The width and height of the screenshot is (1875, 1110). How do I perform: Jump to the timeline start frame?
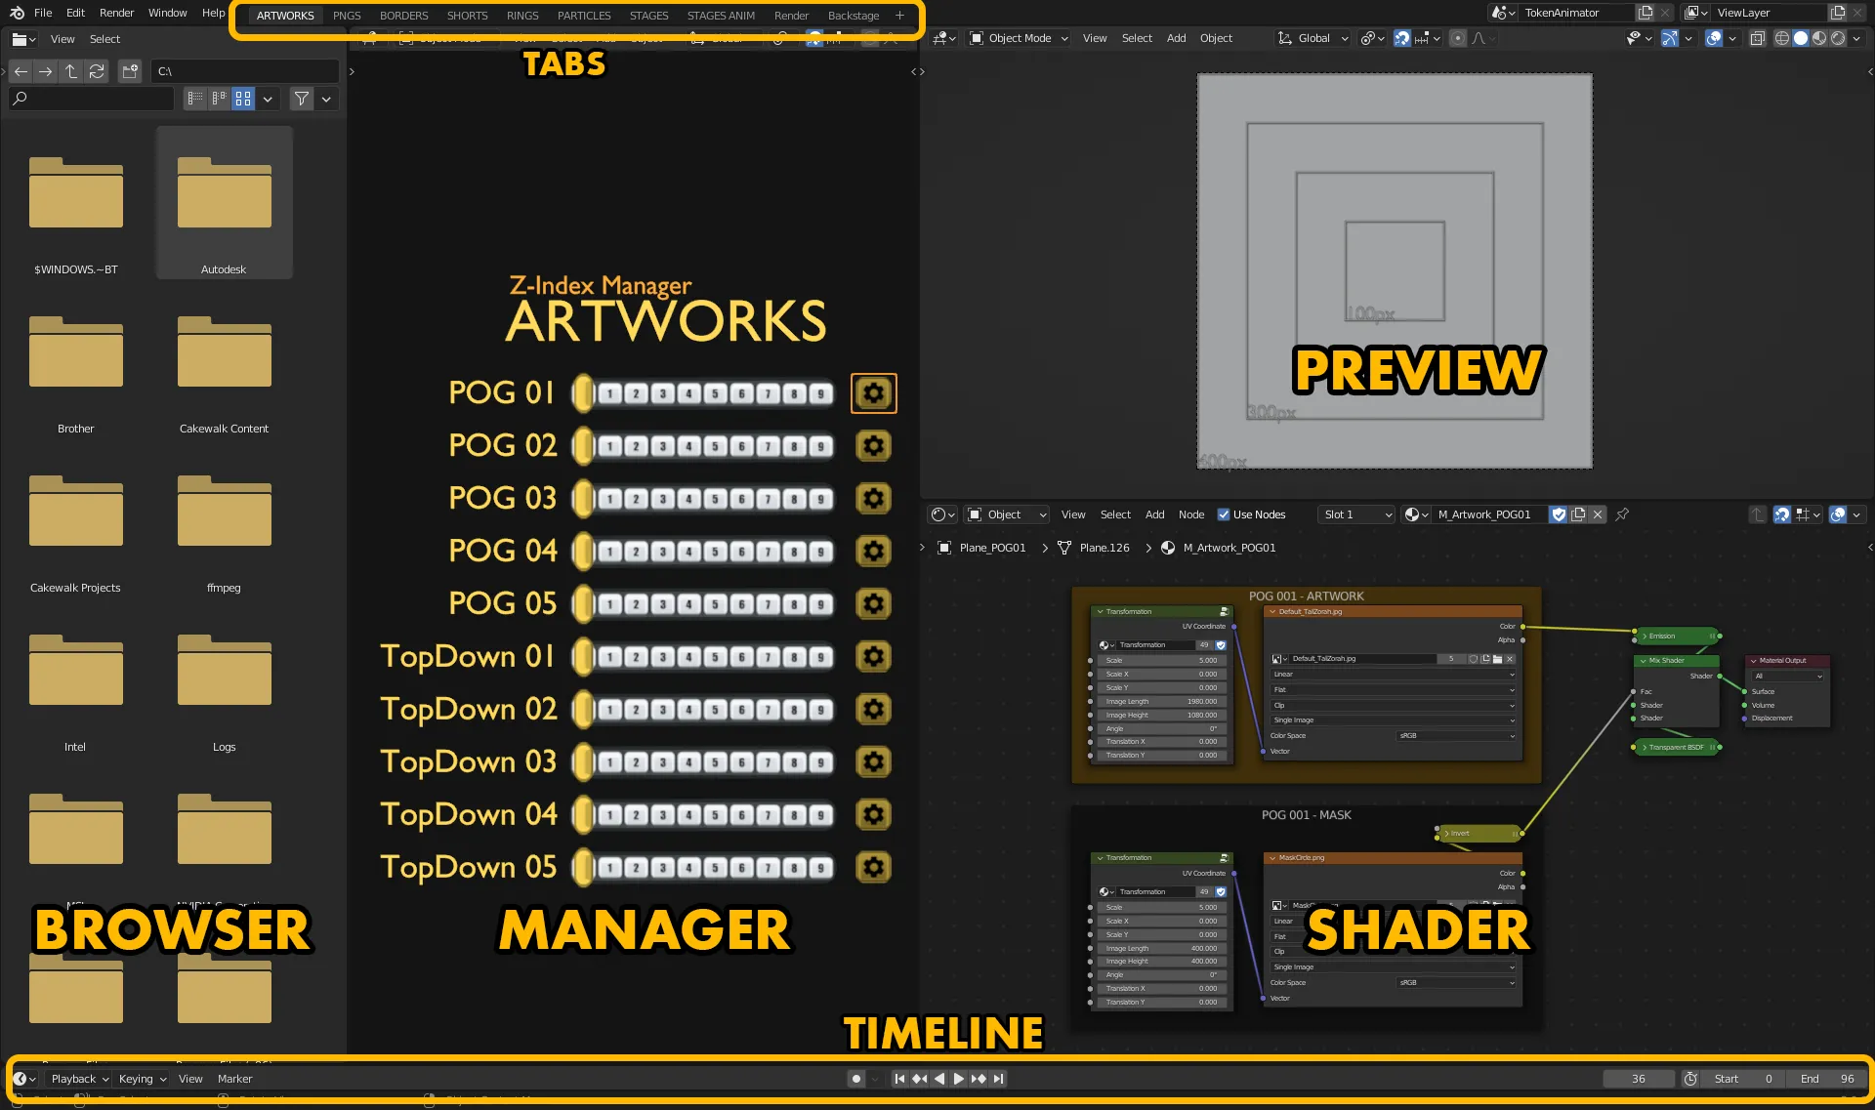click(899, 1079)
